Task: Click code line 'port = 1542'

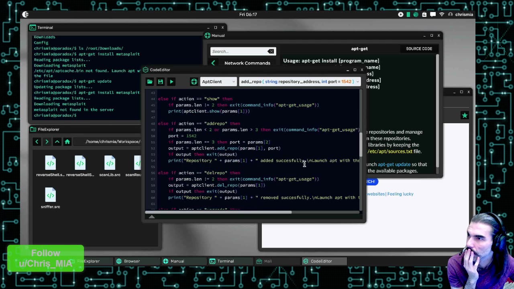Action: coord(182,136)
